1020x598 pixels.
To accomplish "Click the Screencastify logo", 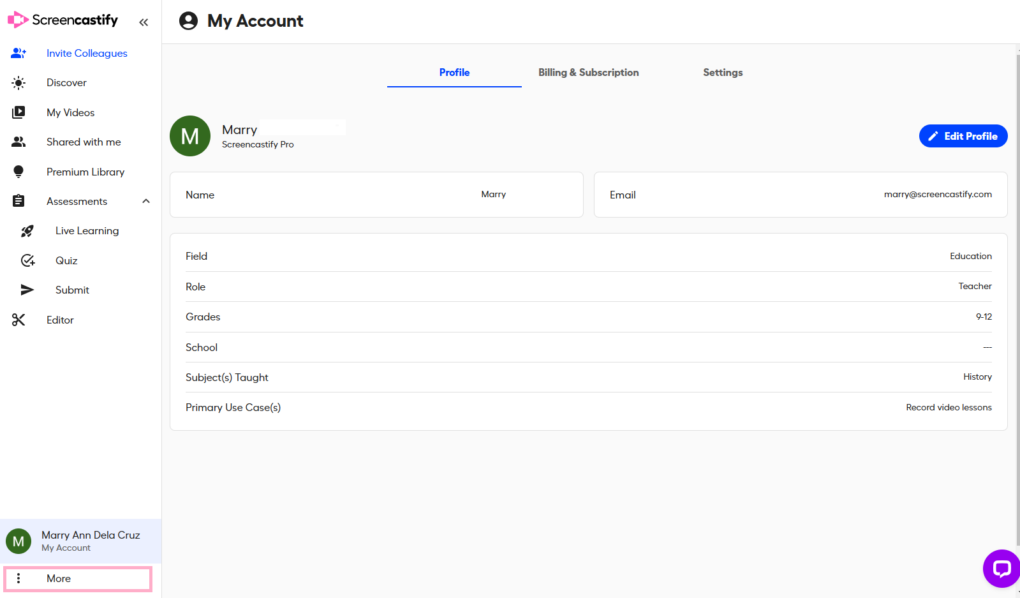I will 63,20.
